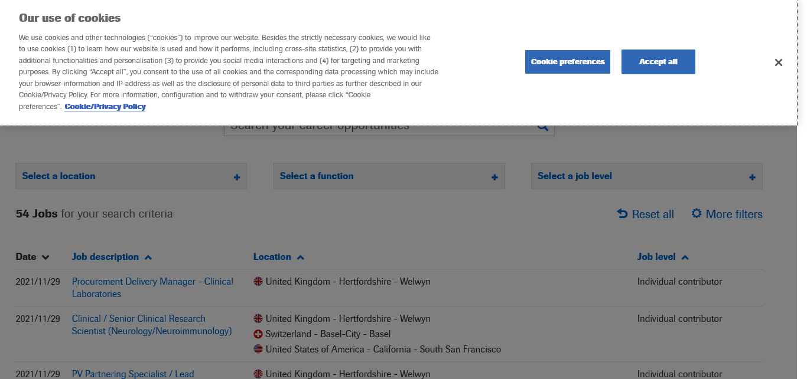
Task: Click the More filters gear icon
Action: pos(697,213)
